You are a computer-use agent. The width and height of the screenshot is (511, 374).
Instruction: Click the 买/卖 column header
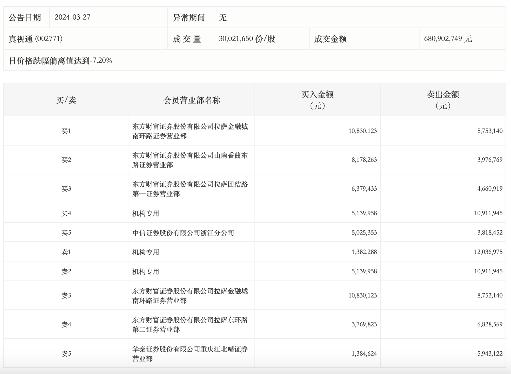pyautogui.click(x=66, y=100)
